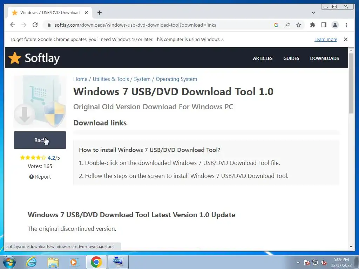Open Action Center flag icon
The height and width of the screenshot is (269, 359).
(x=307, y=262)
